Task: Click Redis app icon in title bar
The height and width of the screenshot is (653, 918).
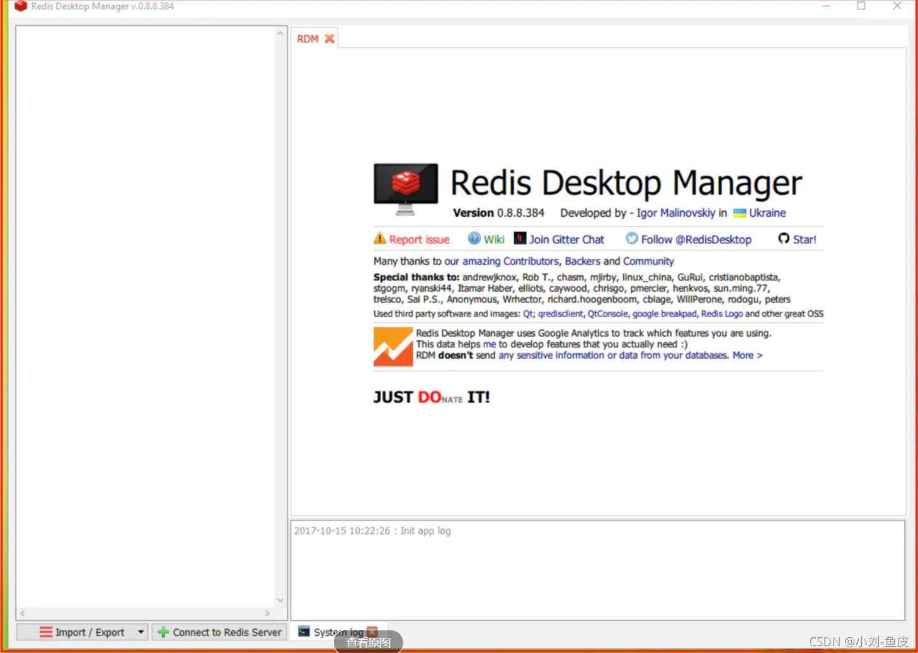Action: [21, 6]
